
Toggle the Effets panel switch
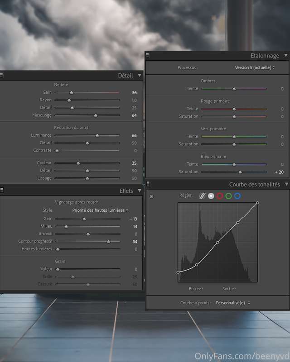1,190
